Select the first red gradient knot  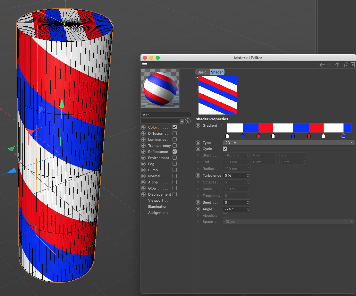pyautogui.click(x=258, y=136)
